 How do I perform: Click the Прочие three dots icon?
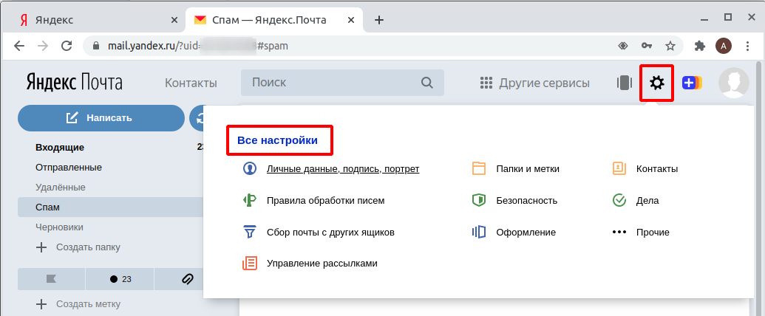[619, 232]
